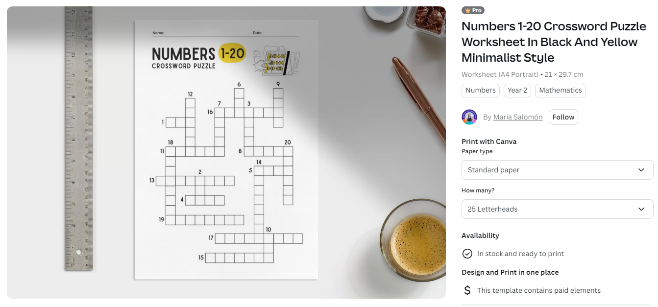This screenshot has width=658, height=307.
Task: Select the Year 2 tag
Action: [517, 90]
